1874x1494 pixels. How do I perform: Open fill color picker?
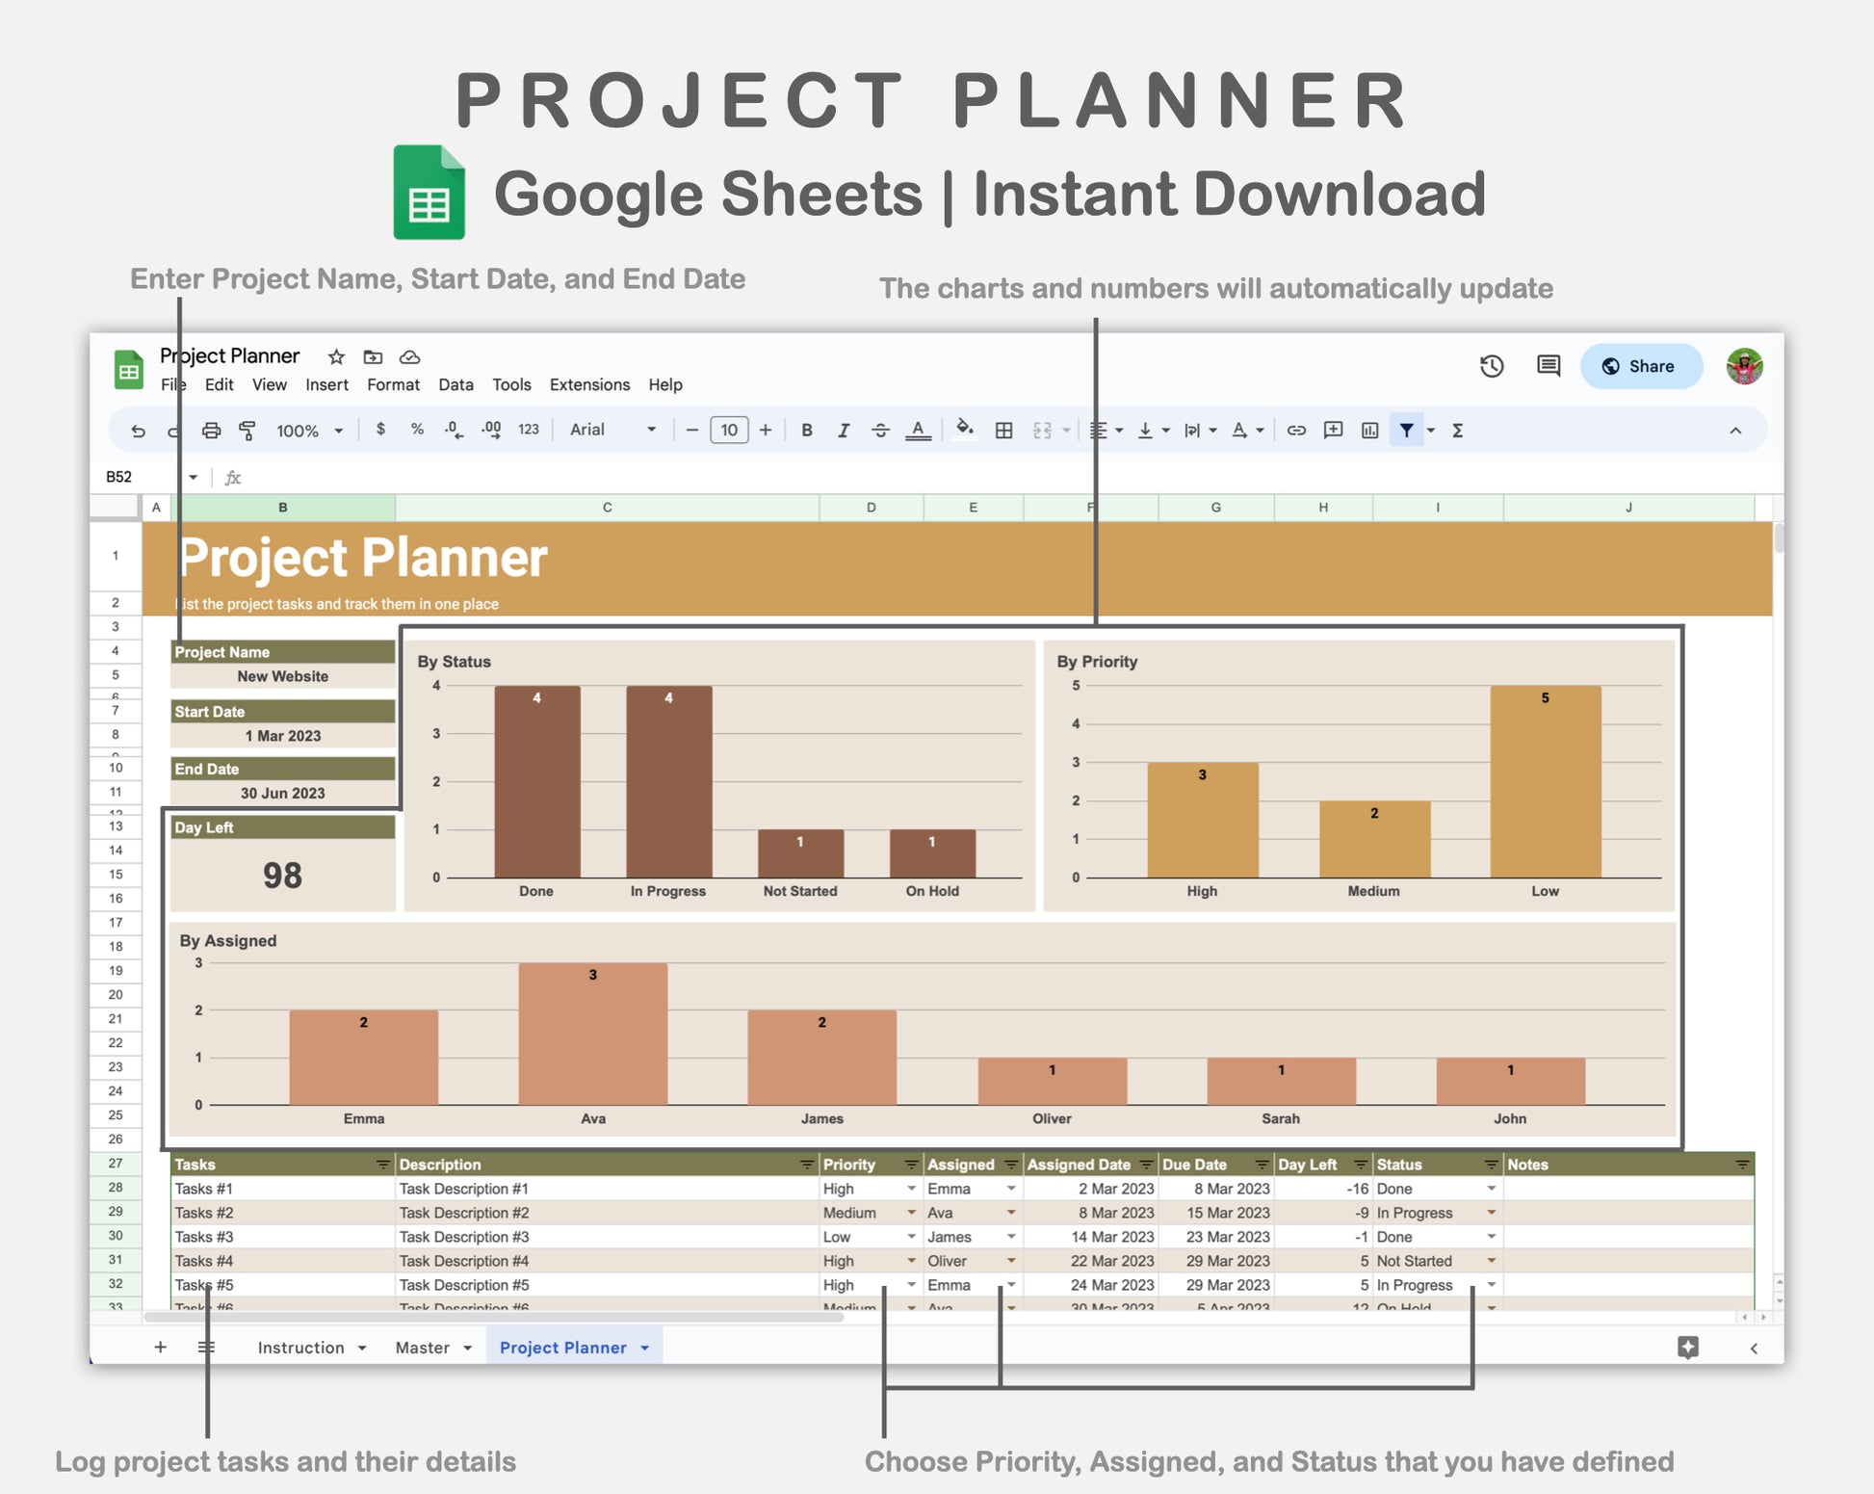click(x=964, y=430)
